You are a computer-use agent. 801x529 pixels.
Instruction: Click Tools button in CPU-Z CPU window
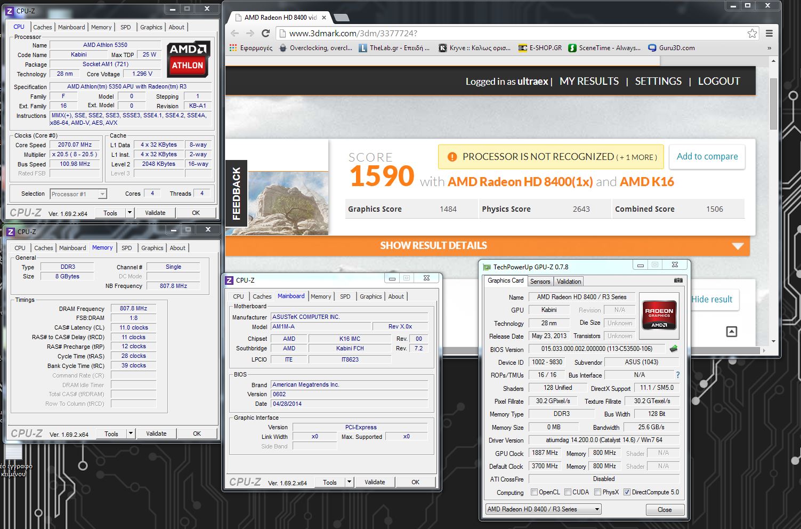[110, 213]
